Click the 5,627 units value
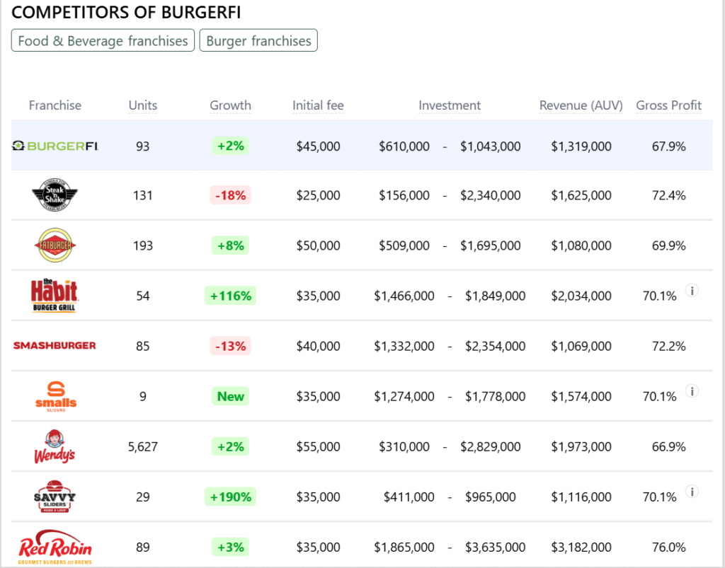Image resolution: width=725 pixels, height=568 pixels. tap(143, 446)
